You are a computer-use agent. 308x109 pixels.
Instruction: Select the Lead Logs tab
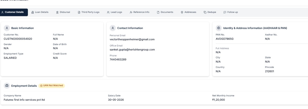114,12
